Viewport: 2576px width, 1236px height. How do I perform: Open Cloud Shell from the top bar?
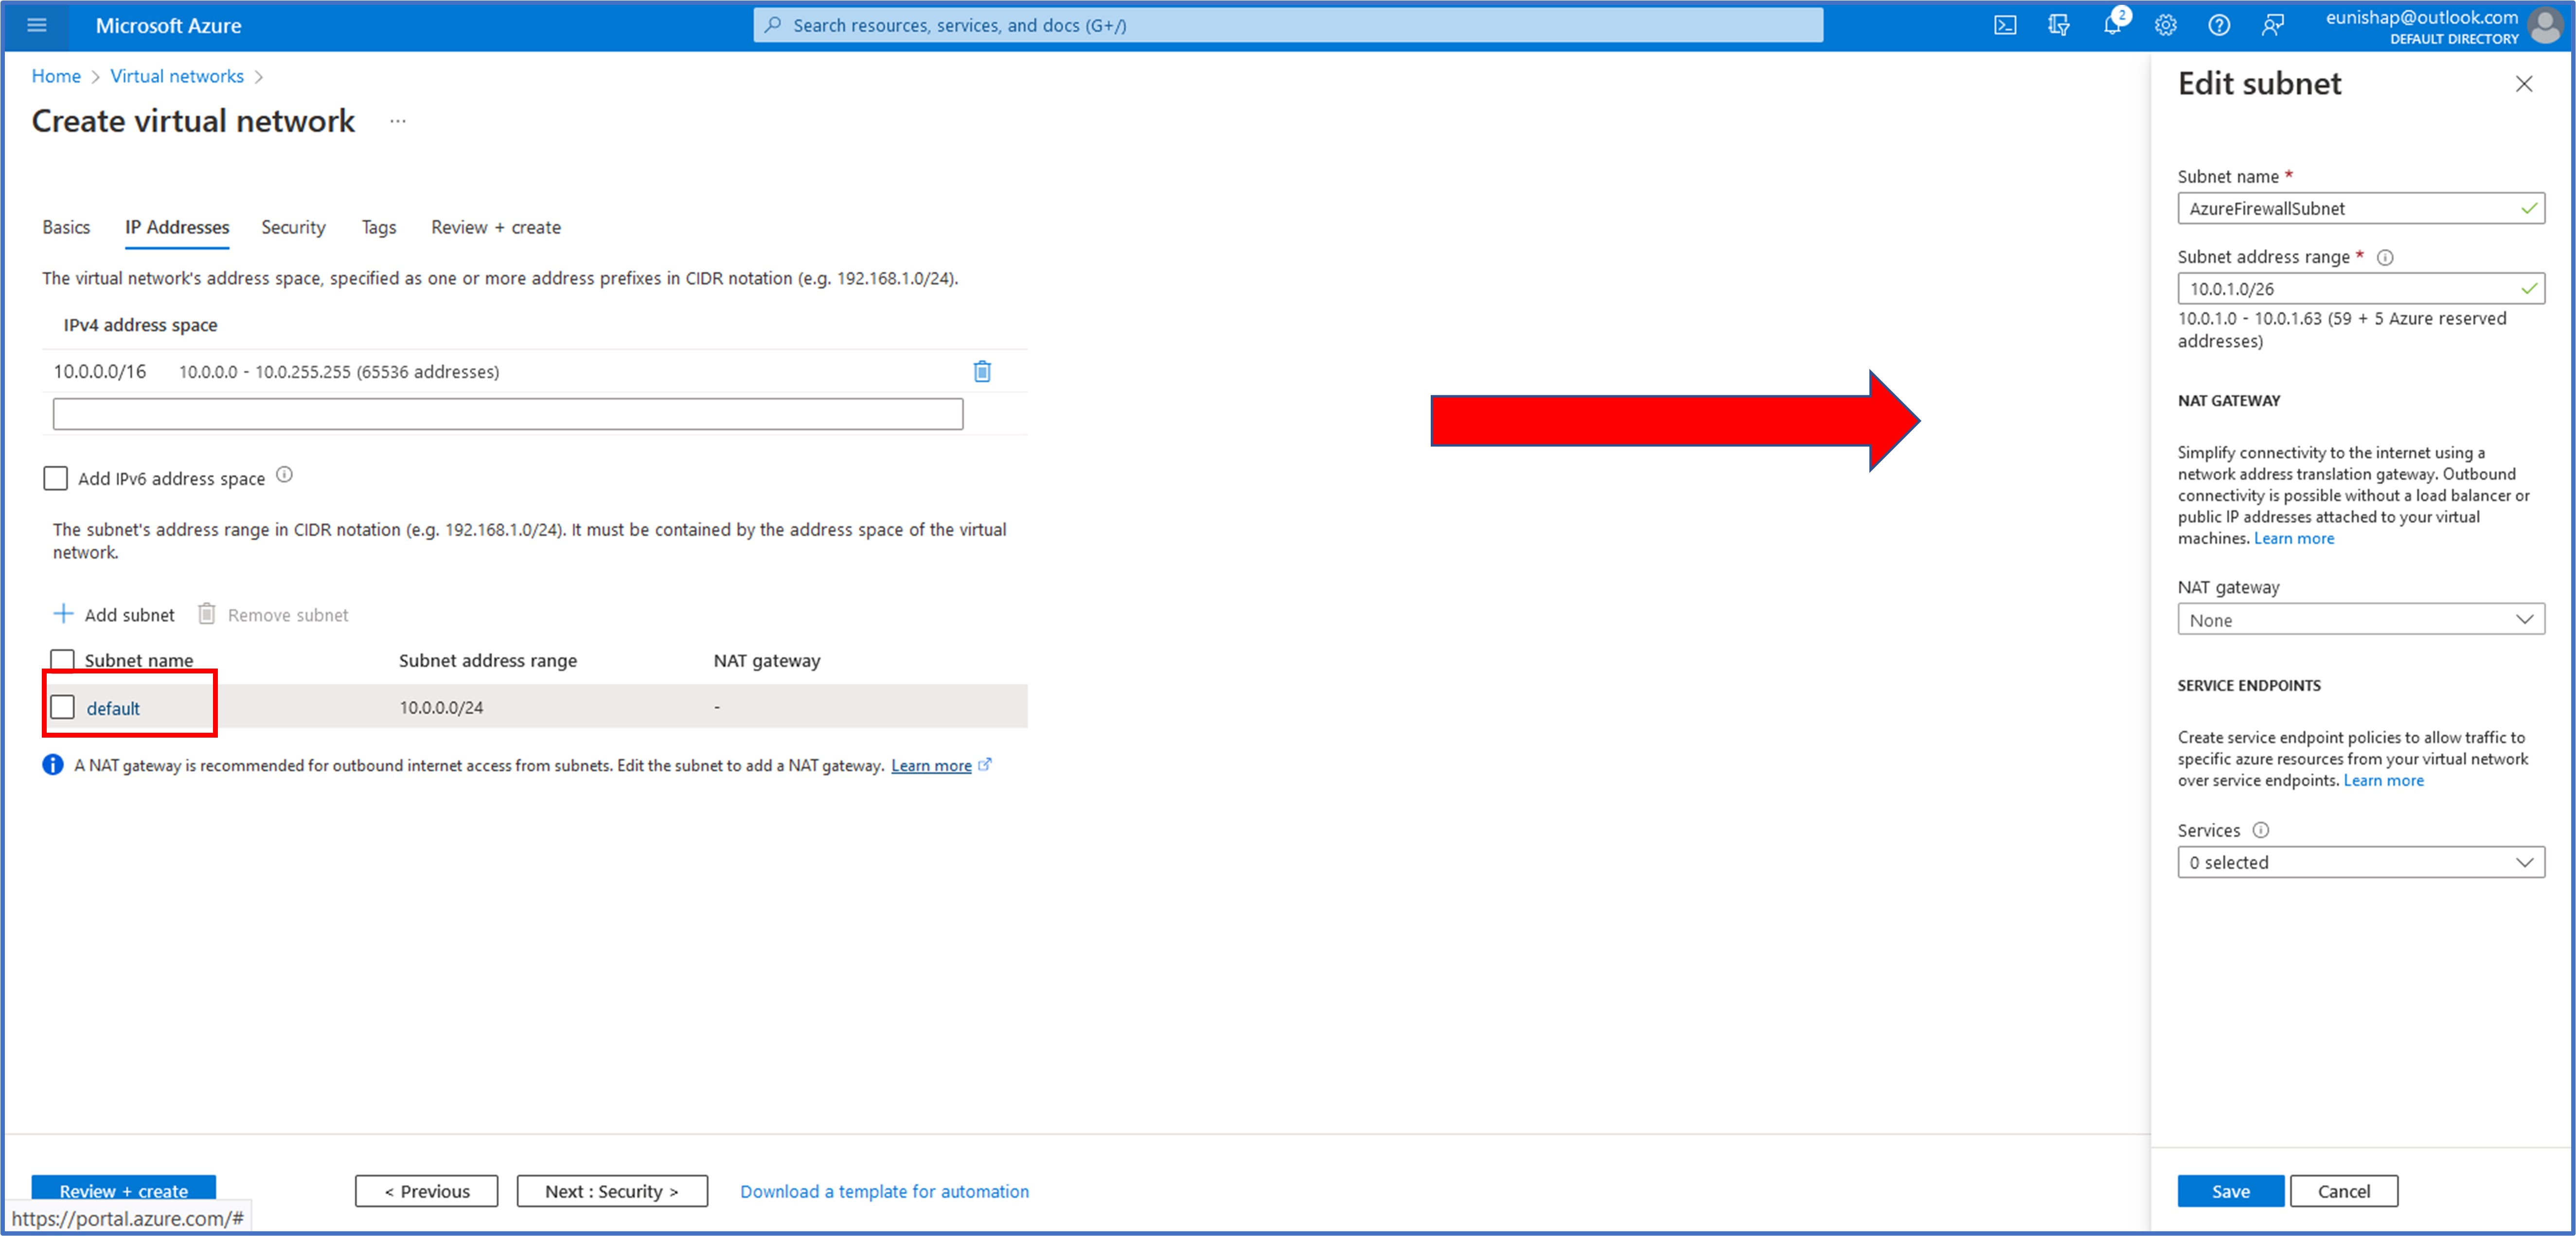click(x=2005, y=25)
